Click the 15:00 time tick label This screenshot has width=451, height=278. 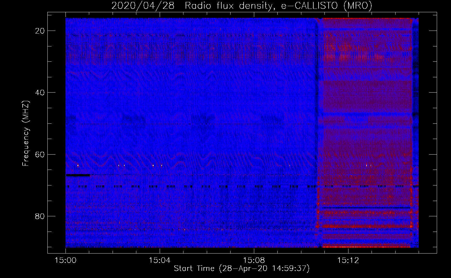pos(66,260)
